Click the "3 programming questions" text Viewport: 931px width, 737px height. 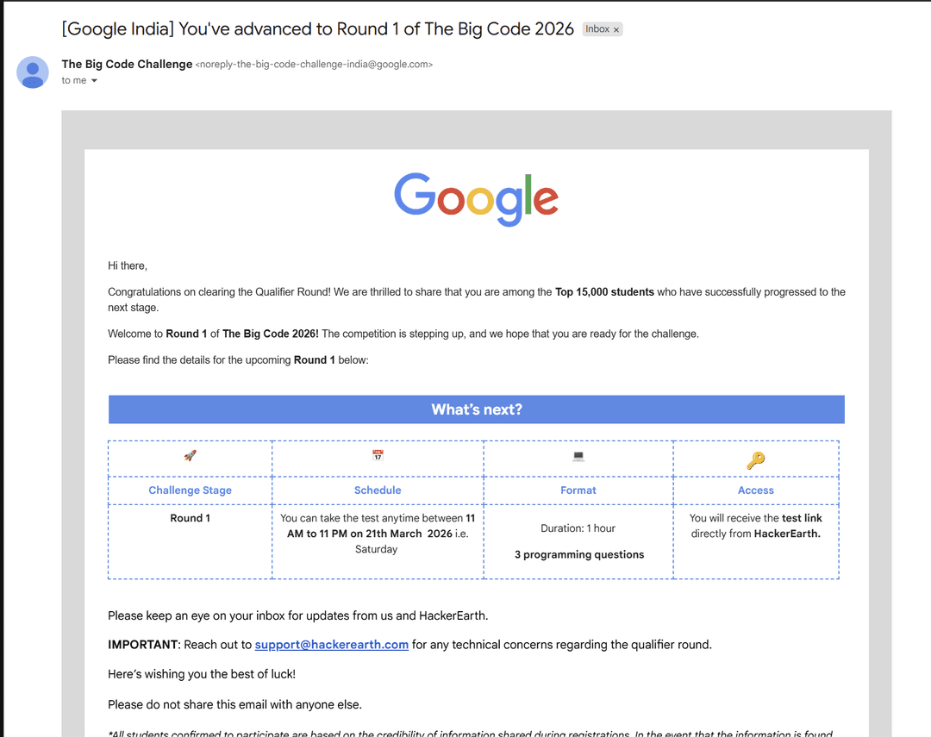tap(578, 555)
